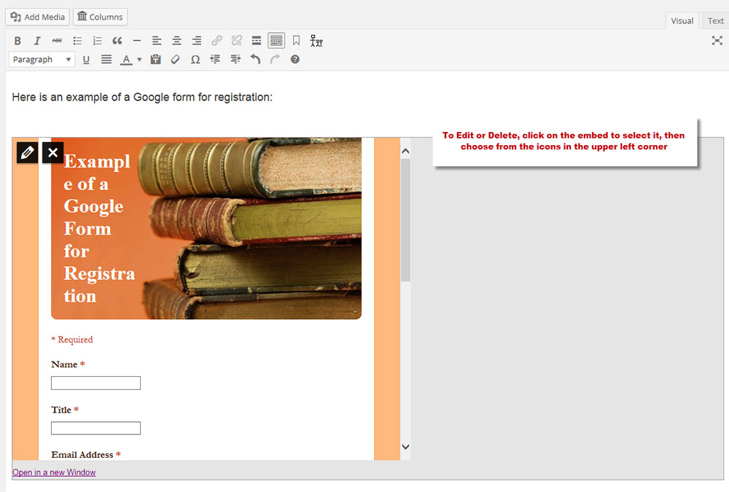This screenshot has width=729, height=492.
Task: Toggle bold formatting in the toolbar
Action: tap(17, 41)
